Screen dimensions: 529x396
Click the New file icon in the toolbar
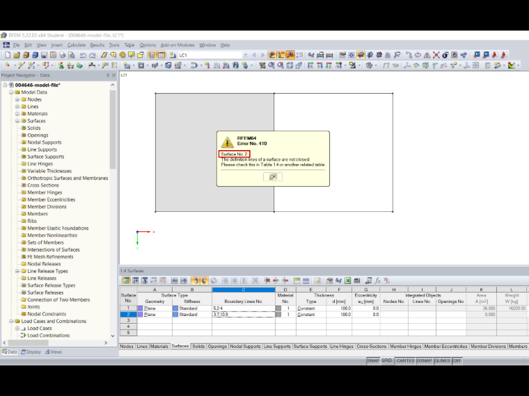click(x=8, y=55)
